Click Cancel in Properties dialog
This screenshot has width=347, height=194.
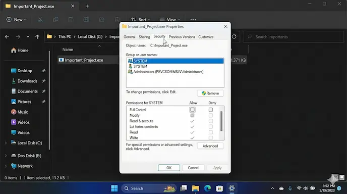click(x=193, y=168)
